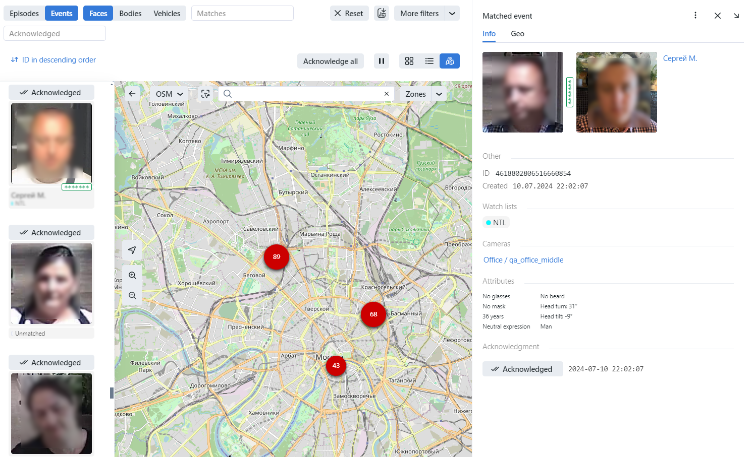Zoom out on the map

132,295
